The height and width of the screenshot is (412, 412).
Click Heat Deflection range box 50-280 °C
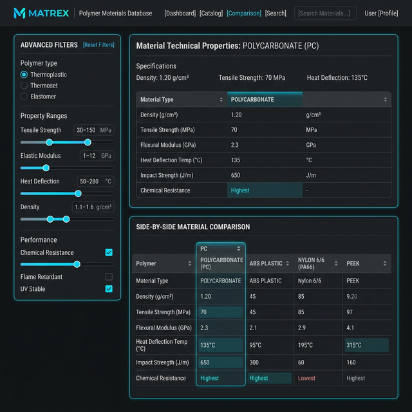coord(95,182)
